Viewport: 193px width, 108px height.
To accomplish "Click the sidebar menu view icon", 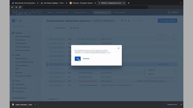I will (14, 21).
